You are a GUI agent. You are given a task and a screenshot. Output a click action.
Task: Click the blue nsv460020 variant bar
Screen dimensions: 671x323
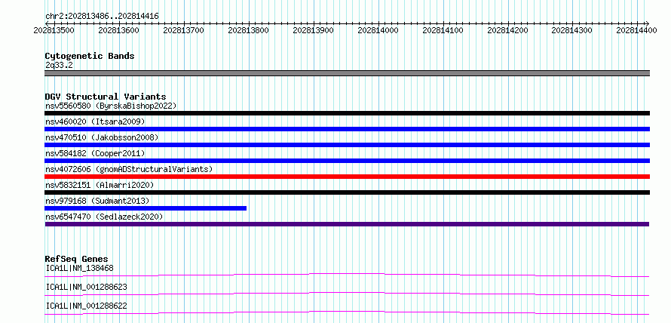click(347, 129)
